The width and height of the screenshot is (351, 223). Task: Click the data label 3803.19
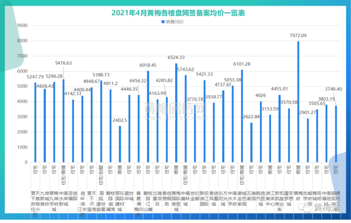pos(326,99)
